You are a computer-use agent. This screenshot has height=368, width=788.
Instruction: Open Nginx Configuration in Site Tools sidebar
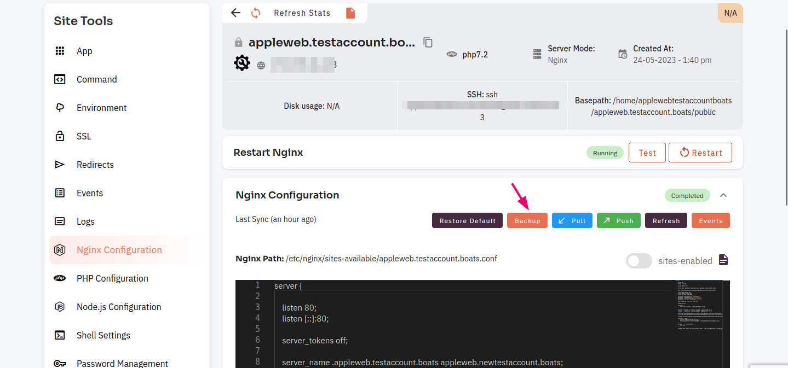pos(119,250)
